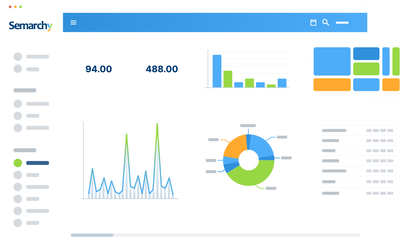The width and height of the screenshot is (409, 242).
Task: Select the small orange treemap tile
Action: pyautogui.click(x=391, y=85)
